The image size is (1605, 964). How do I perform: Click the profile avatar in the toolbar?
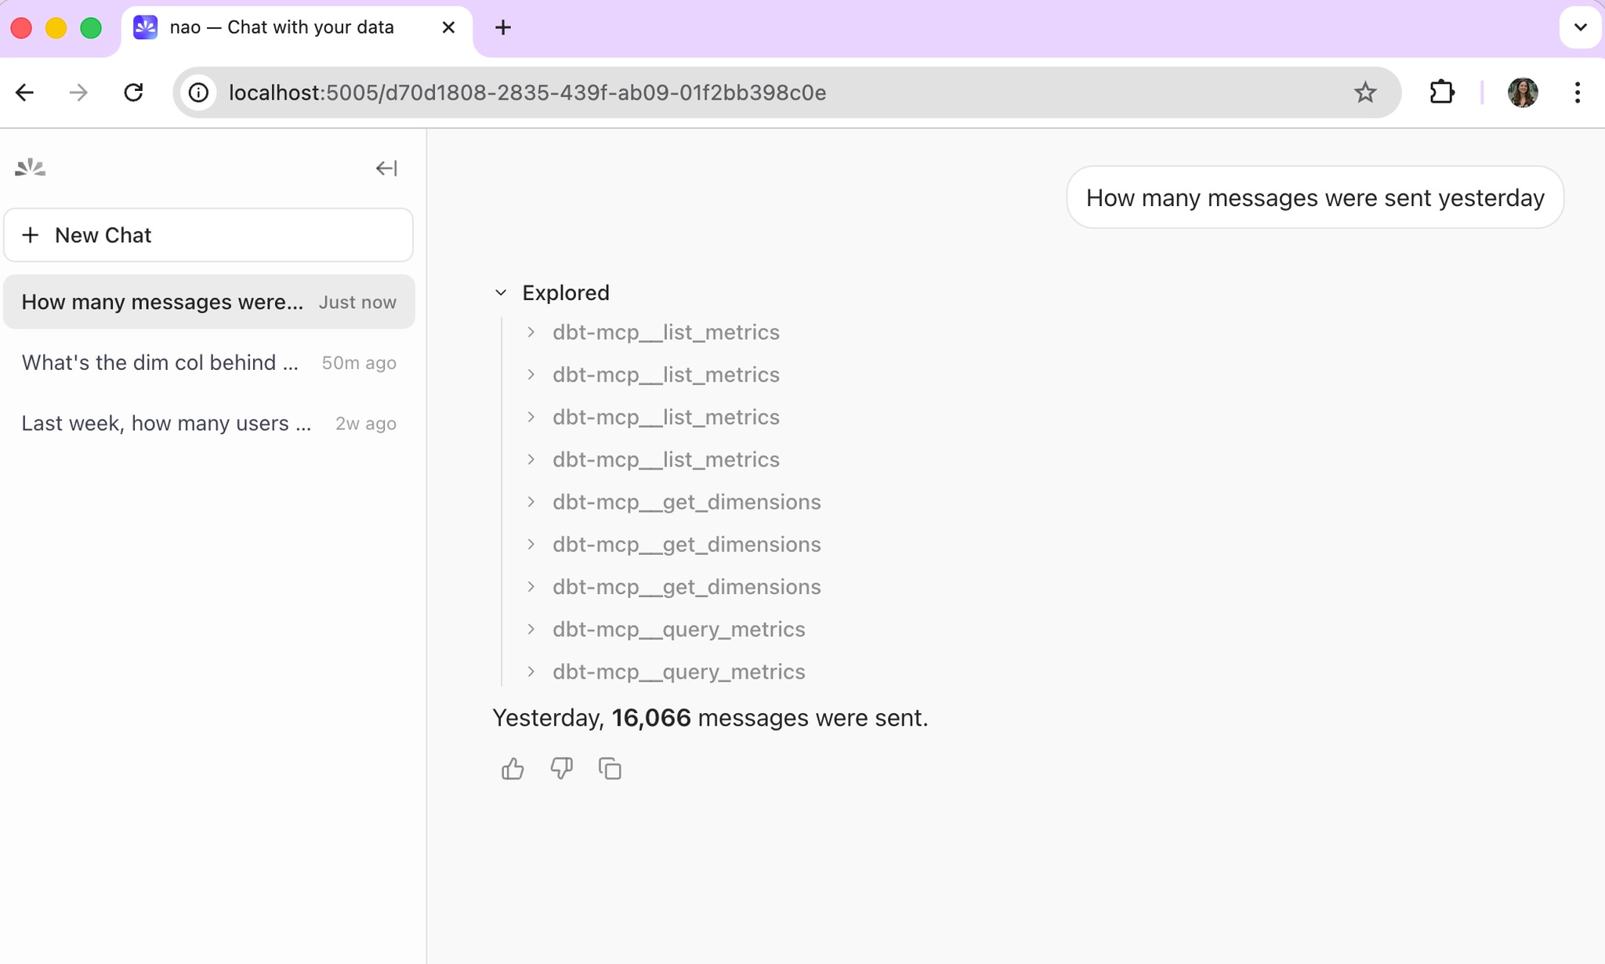[1523, 92]
